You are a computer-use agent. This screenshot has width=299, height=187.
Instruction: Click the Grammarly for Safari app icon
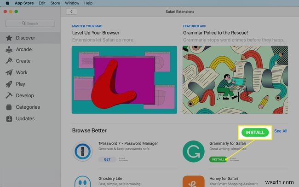(x=194, y=151)
